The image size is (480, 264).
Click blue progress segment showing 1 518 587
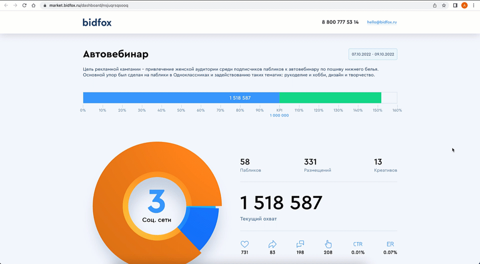click(181, 98)
